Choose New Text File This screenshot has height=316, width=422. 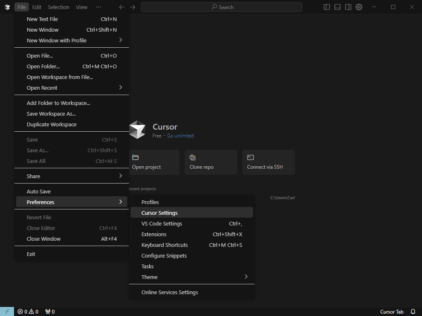[x=72, y=19]
